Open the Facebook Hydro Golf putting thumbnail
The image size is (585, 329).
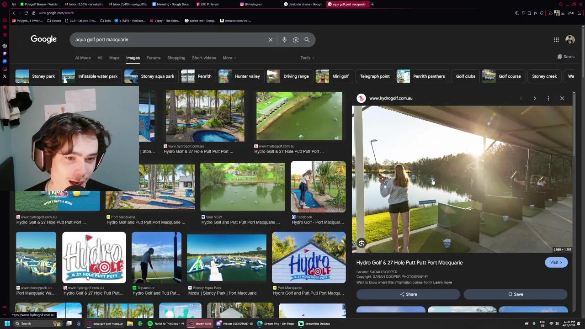click(x=318, y=186)
